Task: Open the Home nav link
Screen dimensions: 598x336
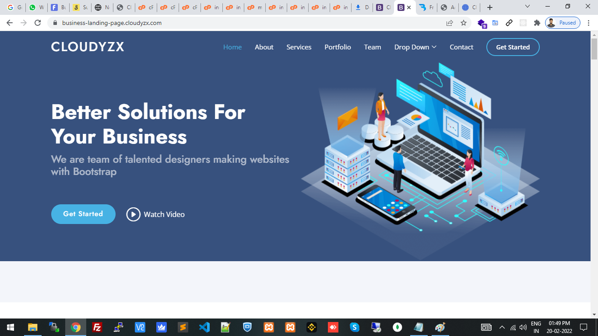Action: click(232, 47)
